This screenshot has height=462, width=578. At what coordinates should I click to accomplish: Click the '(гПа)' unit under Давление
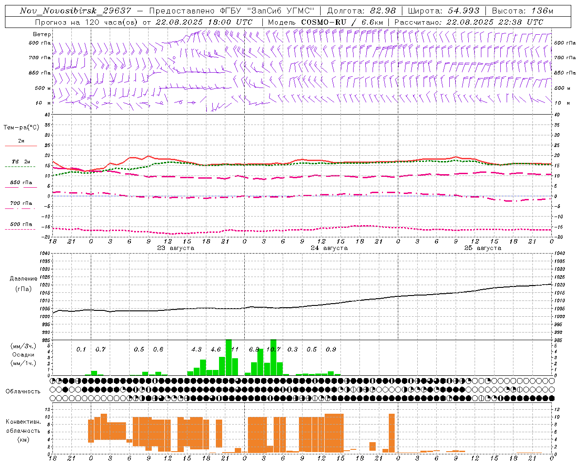pos(23,289)
